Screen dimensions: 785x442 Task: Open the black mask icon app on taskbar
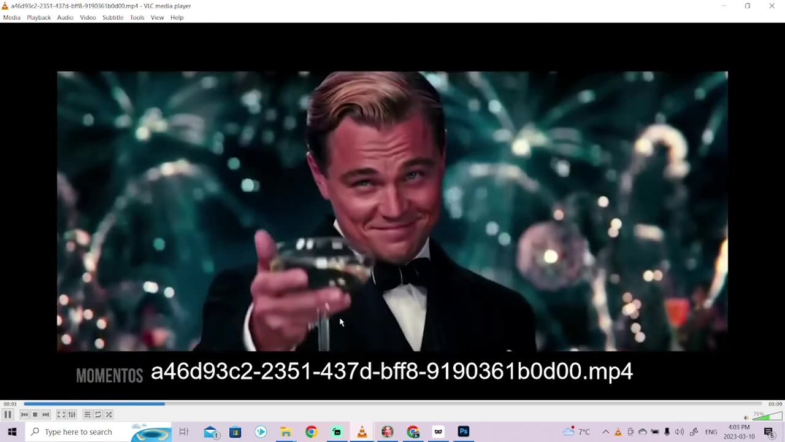click(438, 432)
